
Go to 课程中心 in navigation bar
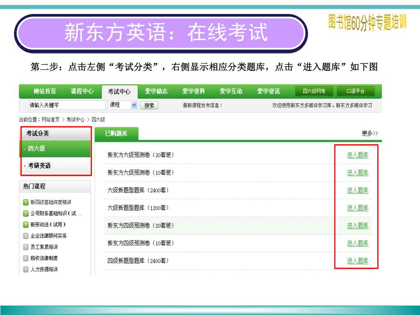82,91
